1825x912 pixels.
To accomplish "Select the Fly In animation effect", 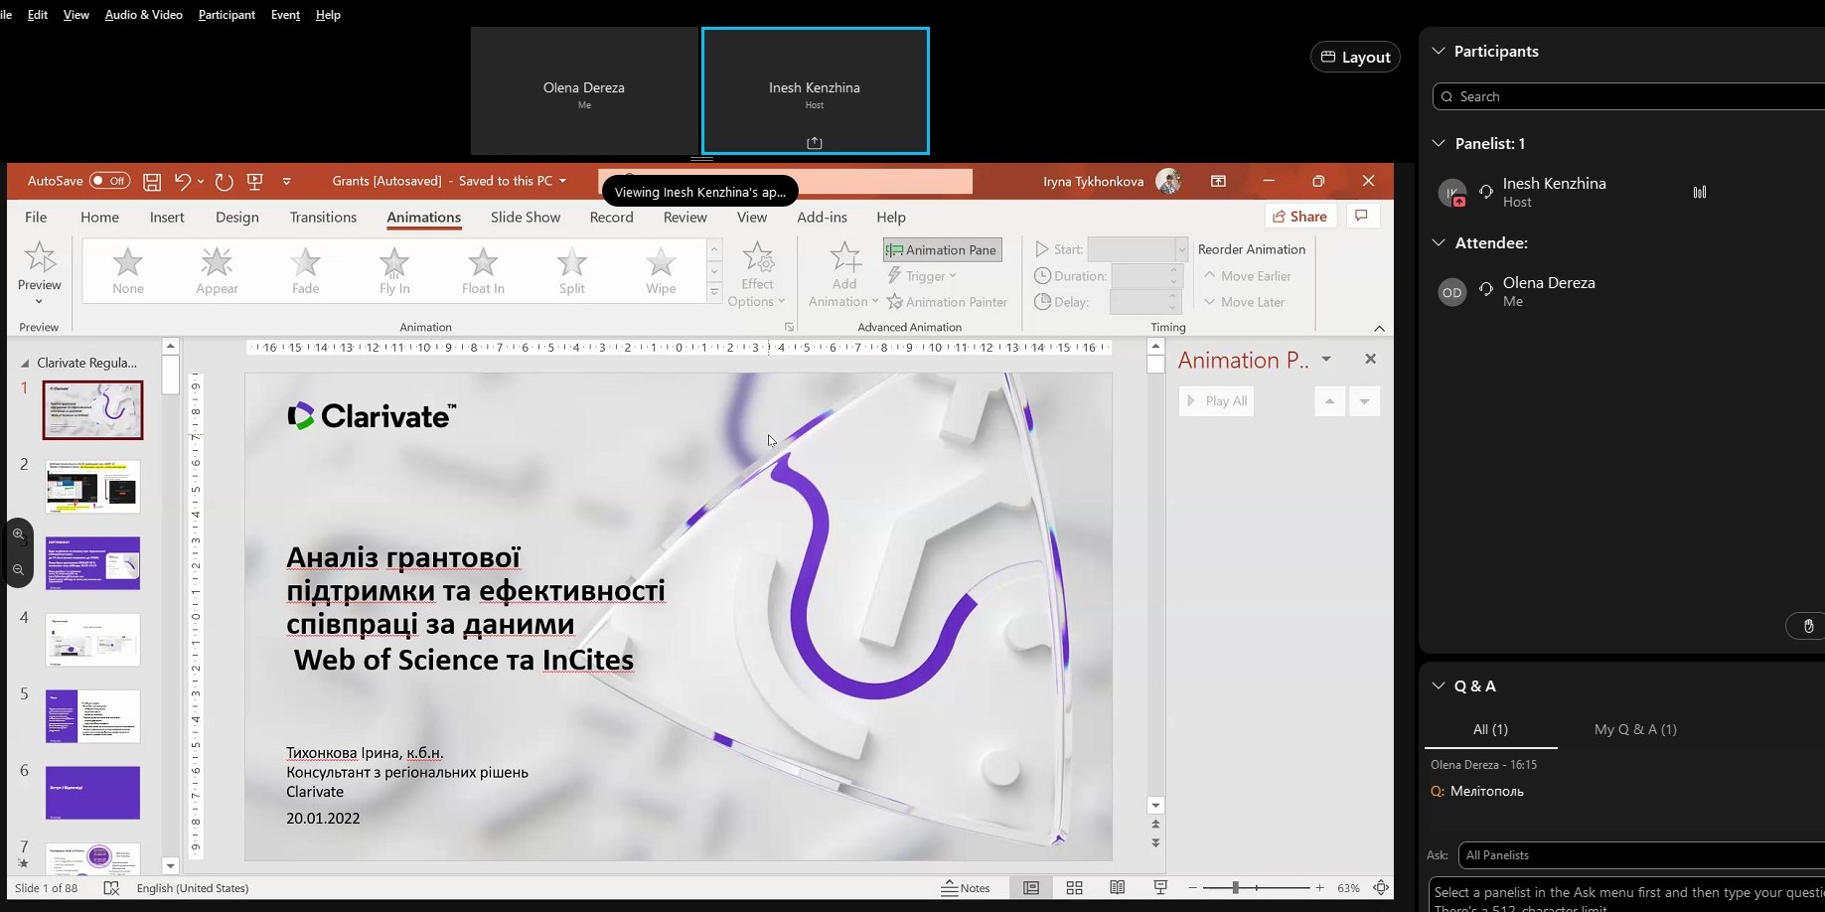I will pyautogui.click(x=394, y=270).
